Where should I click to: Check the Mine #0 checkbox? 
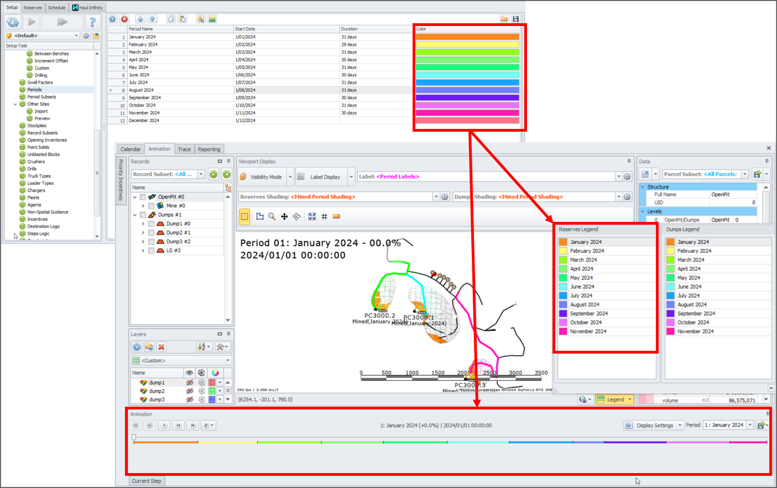151,206
